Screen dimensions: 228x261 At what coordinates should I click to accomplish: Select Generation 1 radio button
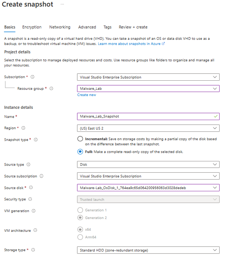click(80, 210)
